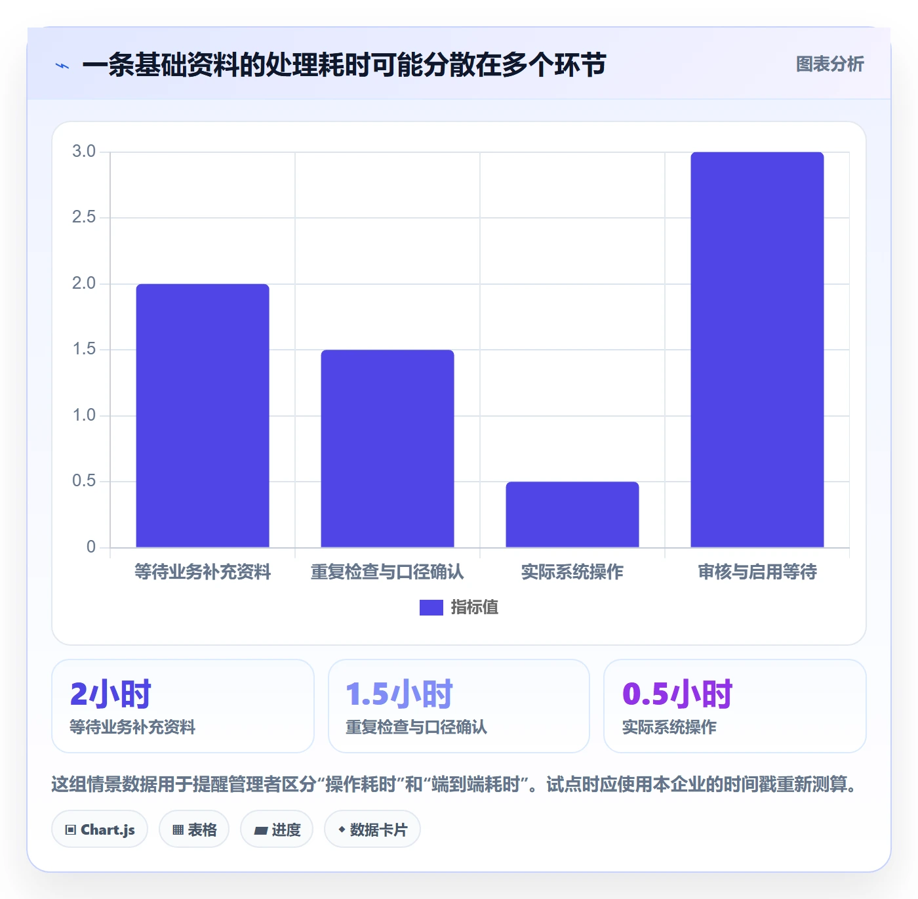
Task: Click the 进度 tag chip
Action: 277,829
